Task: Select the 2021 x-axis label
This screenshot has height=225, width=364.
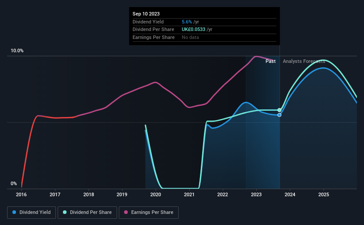Action: (189, 194)
